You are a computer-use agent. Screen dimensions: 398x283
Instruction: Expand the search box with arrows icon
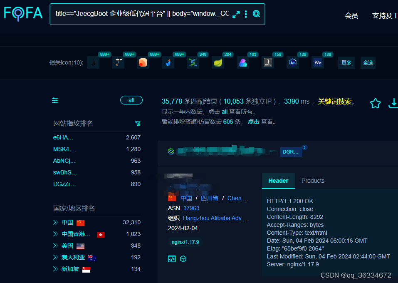[x=236, y=14]
